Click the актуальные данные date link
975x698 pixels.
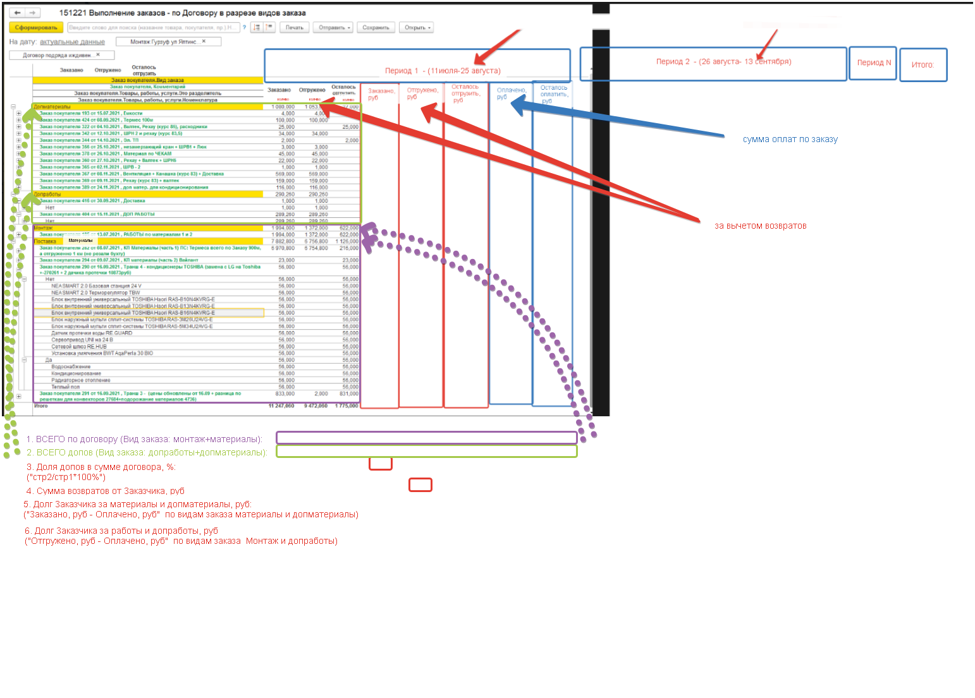[x=72, y=42]
